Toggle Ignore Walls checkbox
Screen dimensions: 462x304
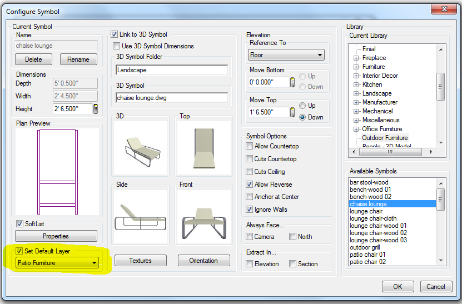250,210
